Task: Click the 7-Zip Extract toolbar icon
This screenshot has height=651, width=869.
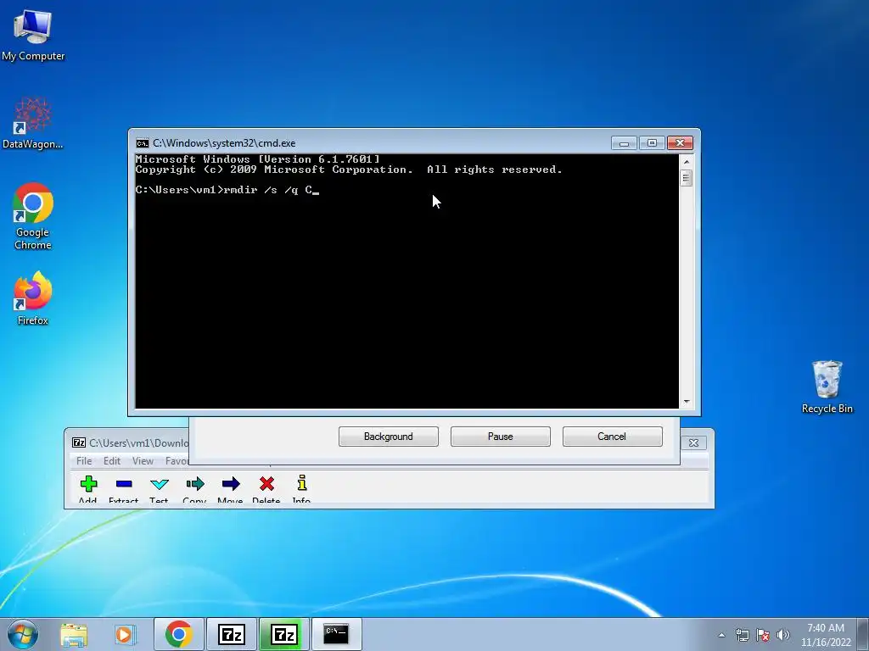Action: [x=124, y=484]
